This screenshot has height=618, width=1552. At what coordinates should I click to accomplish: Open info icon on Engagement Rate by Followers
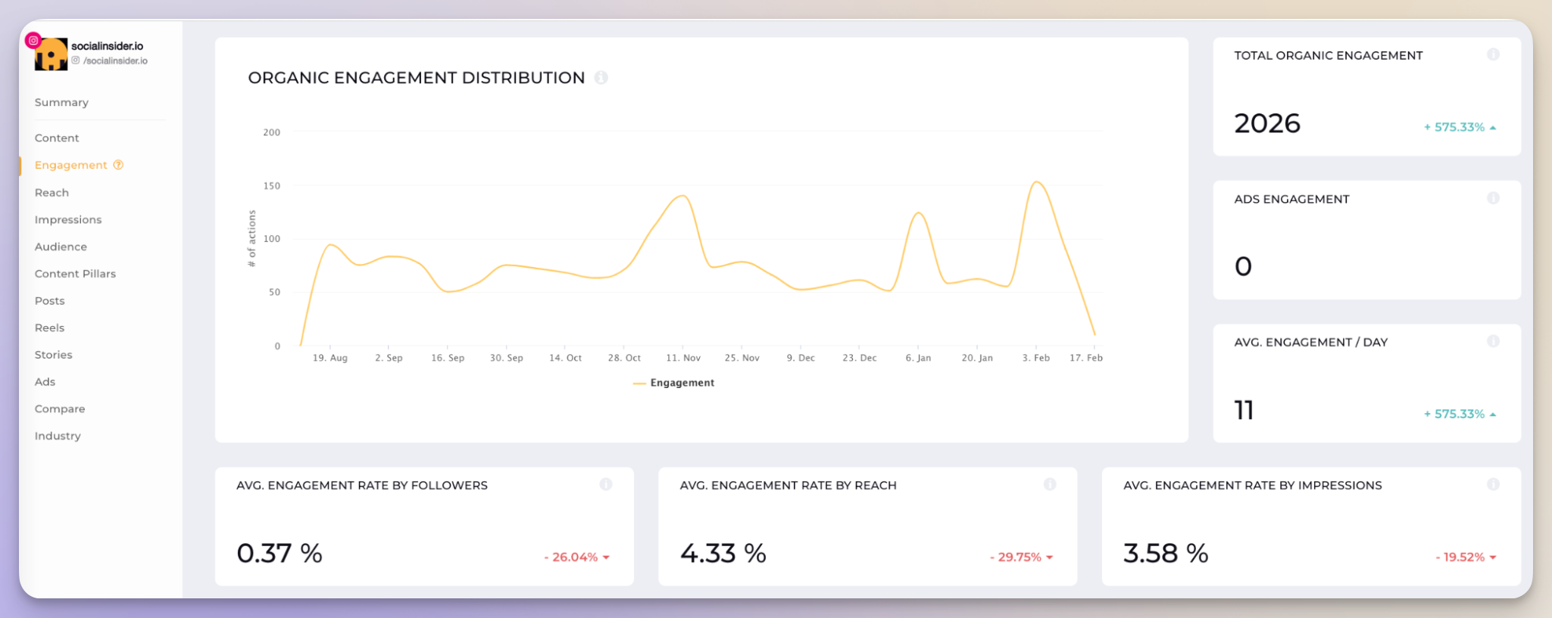pyautogui.click(x=606, y=484)
